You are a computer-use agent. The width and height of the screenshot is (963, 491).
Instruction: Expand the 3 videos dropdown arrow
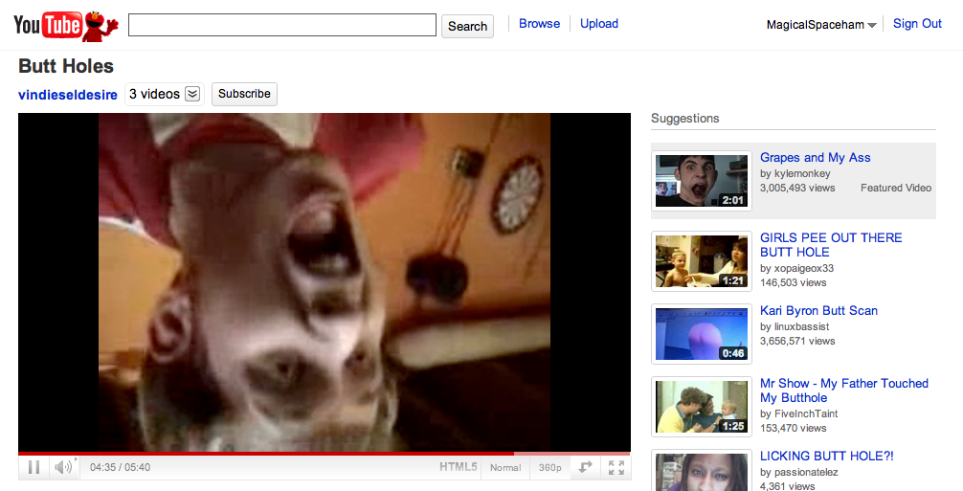[192, 94]
